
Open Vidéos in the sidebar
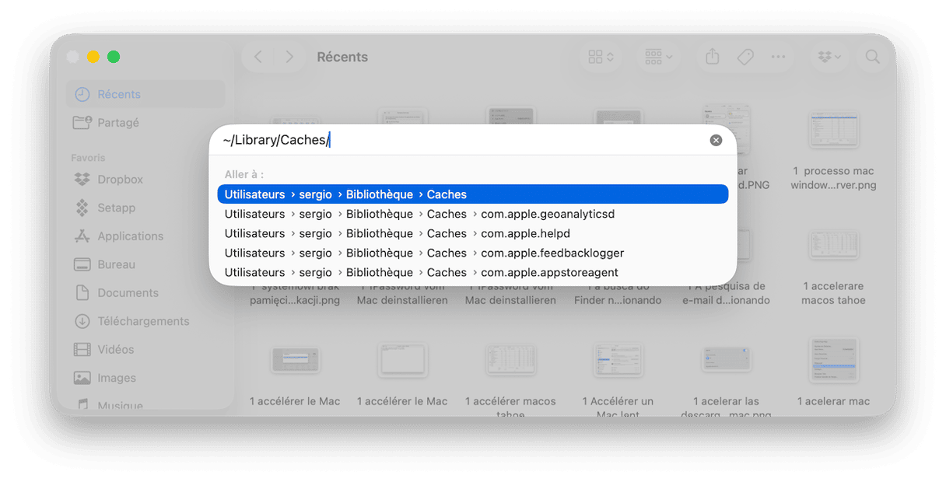145,350
